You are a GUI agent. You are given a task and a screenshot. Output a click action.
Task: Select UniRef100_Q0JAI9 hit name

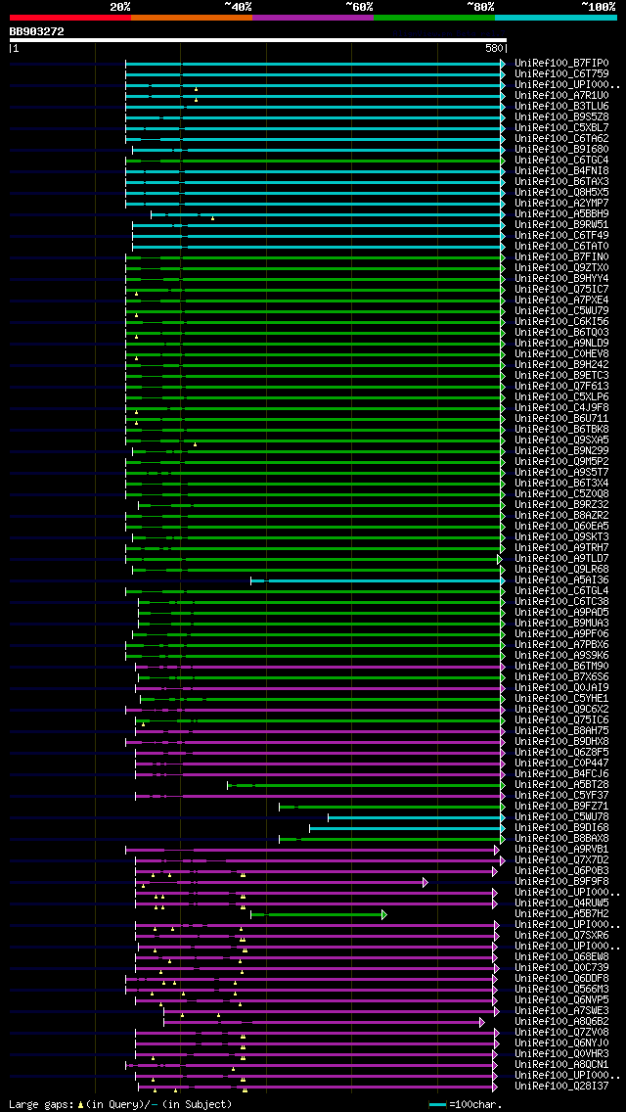point(561,688)
